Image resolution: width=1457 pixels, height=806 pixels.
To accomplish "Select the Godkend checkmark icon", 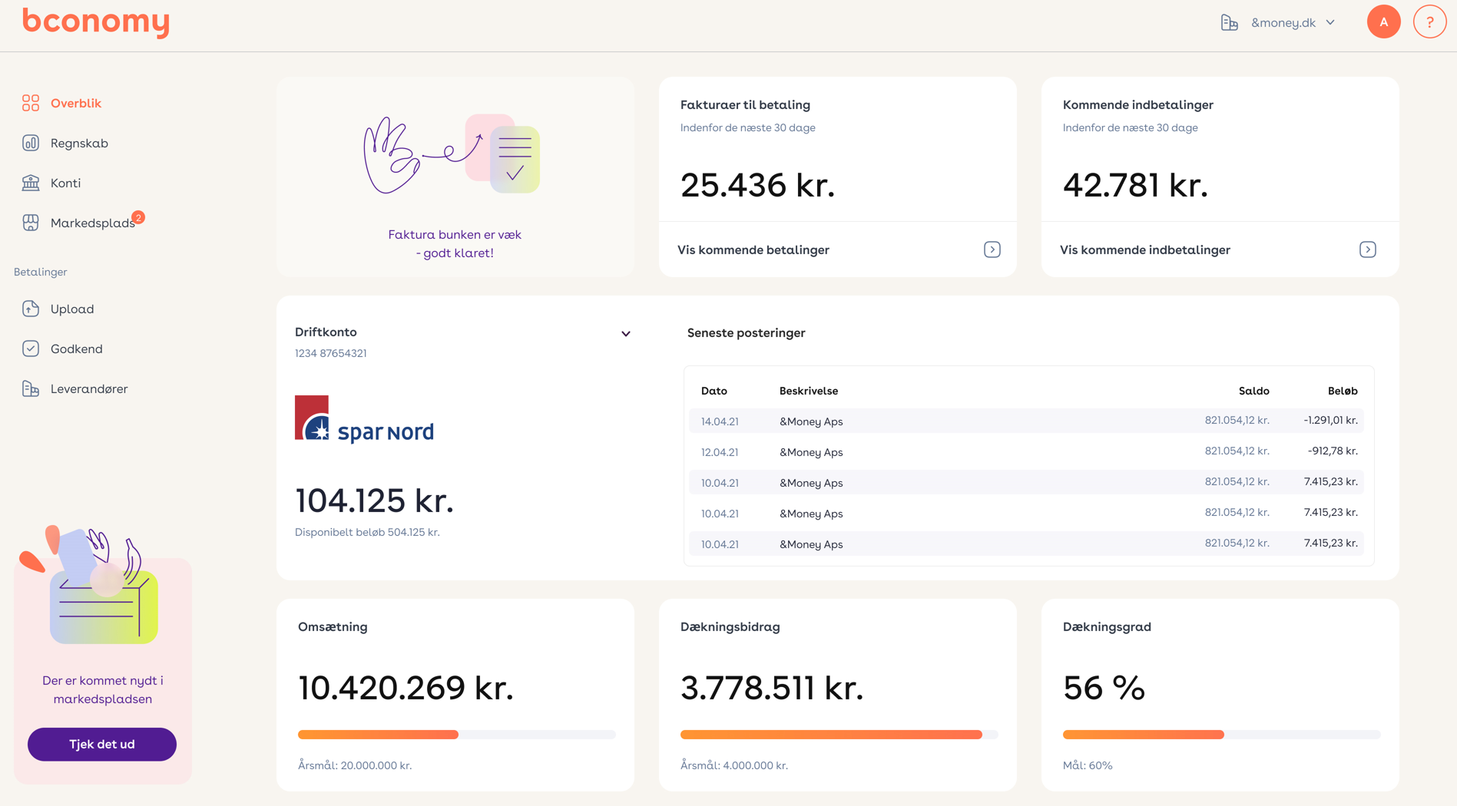I will tap(31, 348).
